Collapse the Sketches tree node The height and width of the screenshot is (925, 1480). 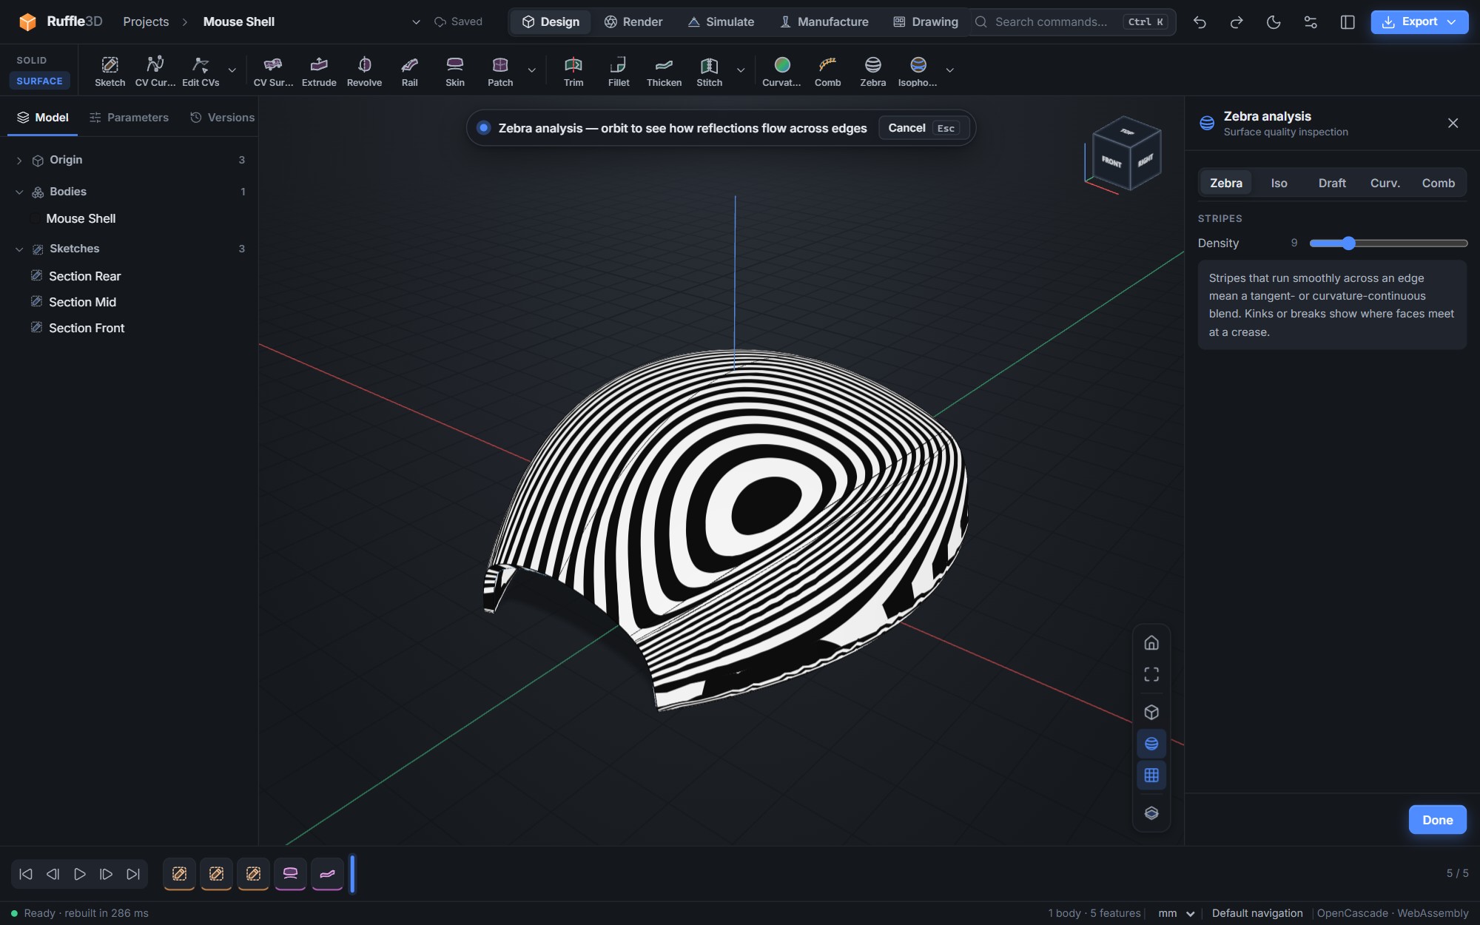coord(19,249)
